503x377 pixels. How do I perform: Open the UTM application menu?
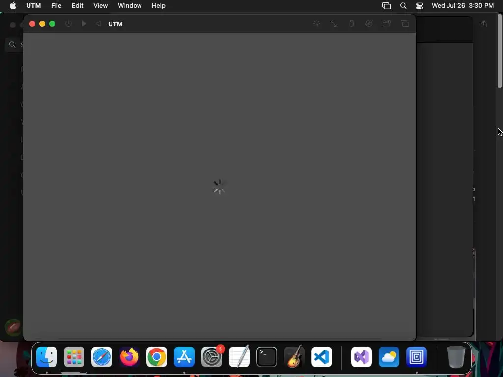pyautogui.click(x=33, y=6)
